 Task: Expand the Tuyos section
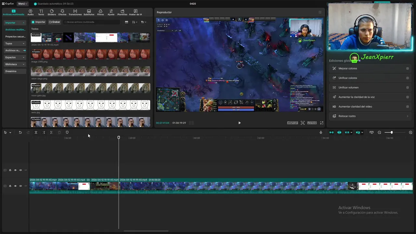pos(15,43)
